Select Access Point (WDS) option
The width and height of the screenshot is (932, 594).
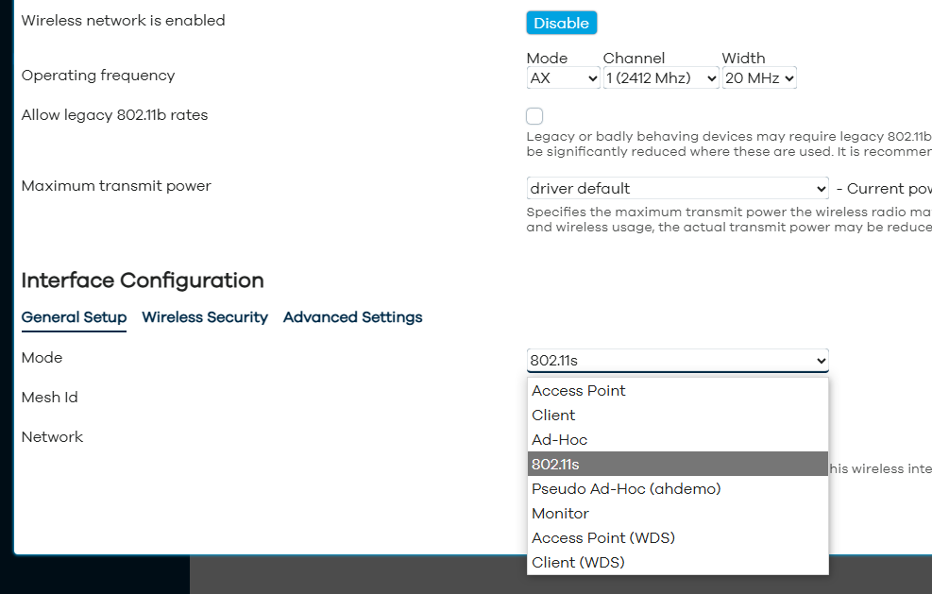pos(603,538)
